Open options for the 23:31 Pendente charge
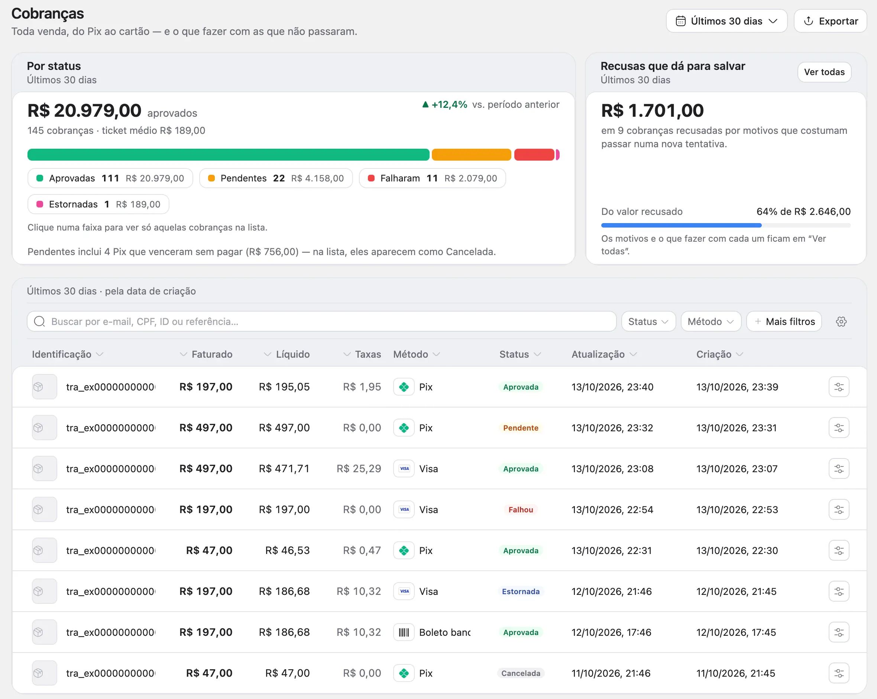Viewport: 877px width, 699px height. click(x=839, y=428)
